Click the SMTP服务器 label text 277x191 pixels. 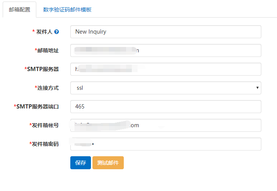point(43,69)
